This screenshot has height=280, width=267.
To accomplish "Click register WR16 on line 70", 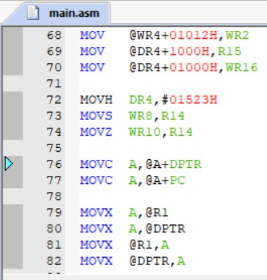I will pos(241,68).
